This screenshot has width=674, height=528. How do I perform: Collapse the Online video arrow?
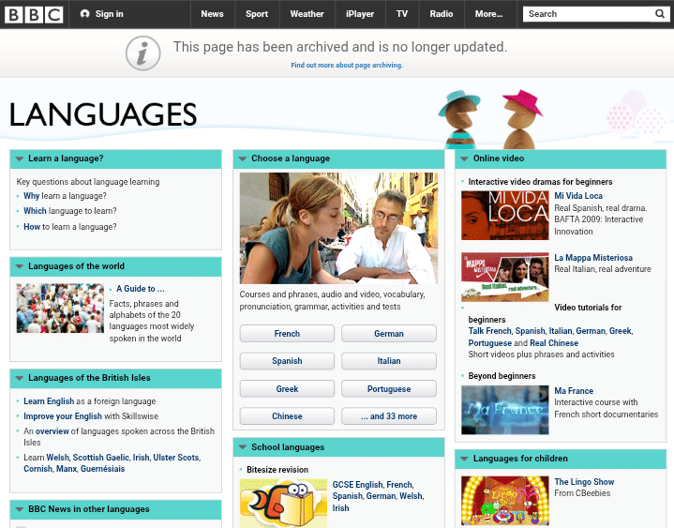click(x=464, y=158)
